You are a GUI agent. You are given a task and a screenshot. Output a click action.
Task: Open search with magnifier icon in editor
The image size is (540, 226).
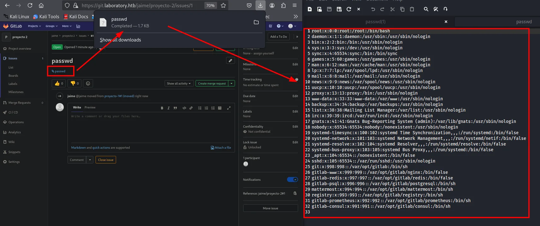pos(426,9)
